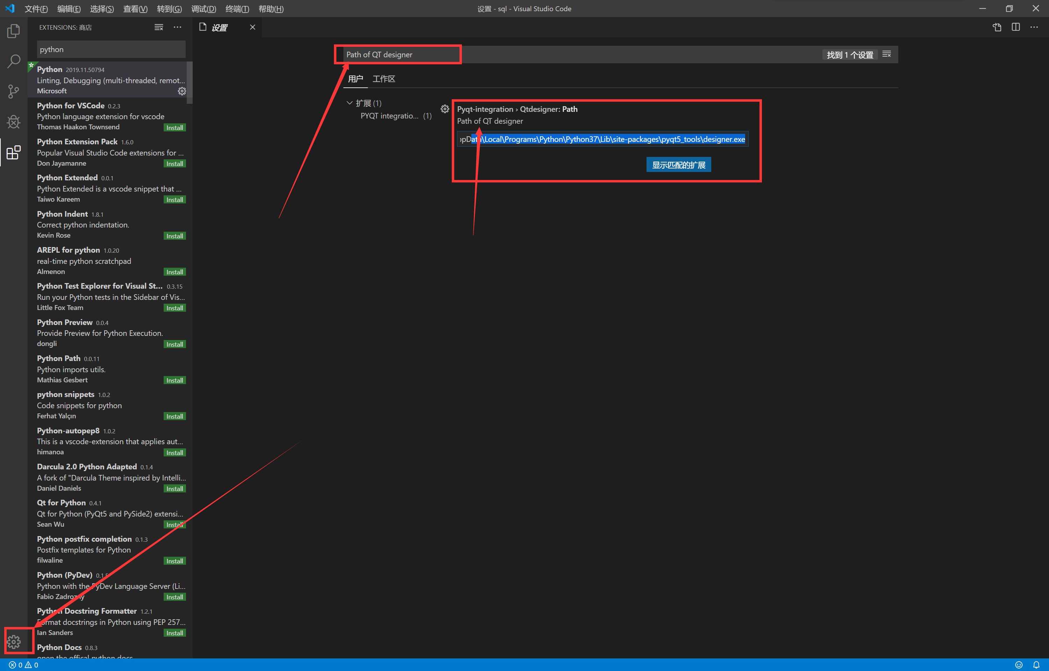This screenshot has height=671, width=1049.
Task: Open the Manage settings gear at bottom left
Action: point(14,641)
